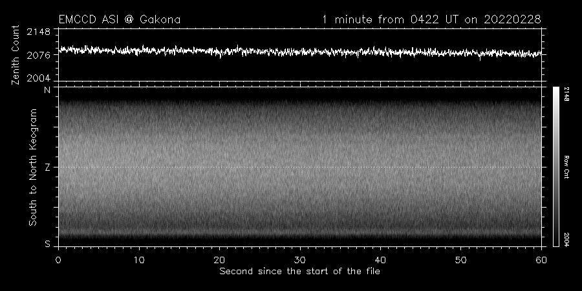Image resolution: width=582 pixels, height=291 pixels.
Task: Click the dotted zenith line in keogram
Action: pyautogui.click(x=300, y=167)
